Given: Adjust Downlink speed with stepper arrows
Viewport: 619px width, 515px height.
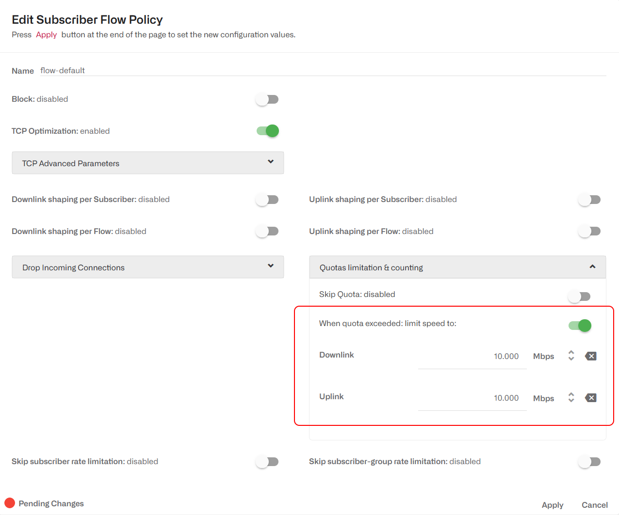Looking at the screenshot, I should 571,356.
